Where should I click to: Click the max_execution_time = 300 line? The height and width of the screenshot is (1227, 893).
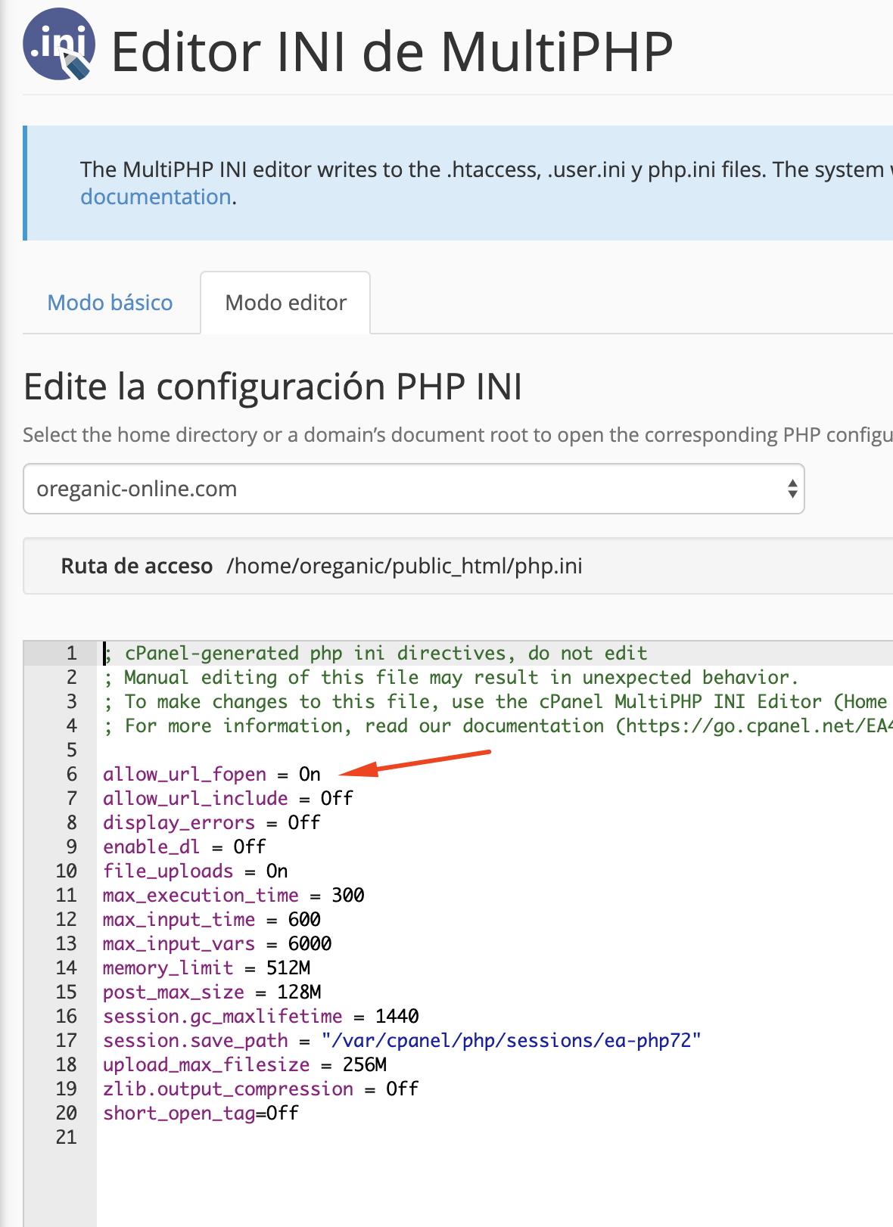(234, 895)
